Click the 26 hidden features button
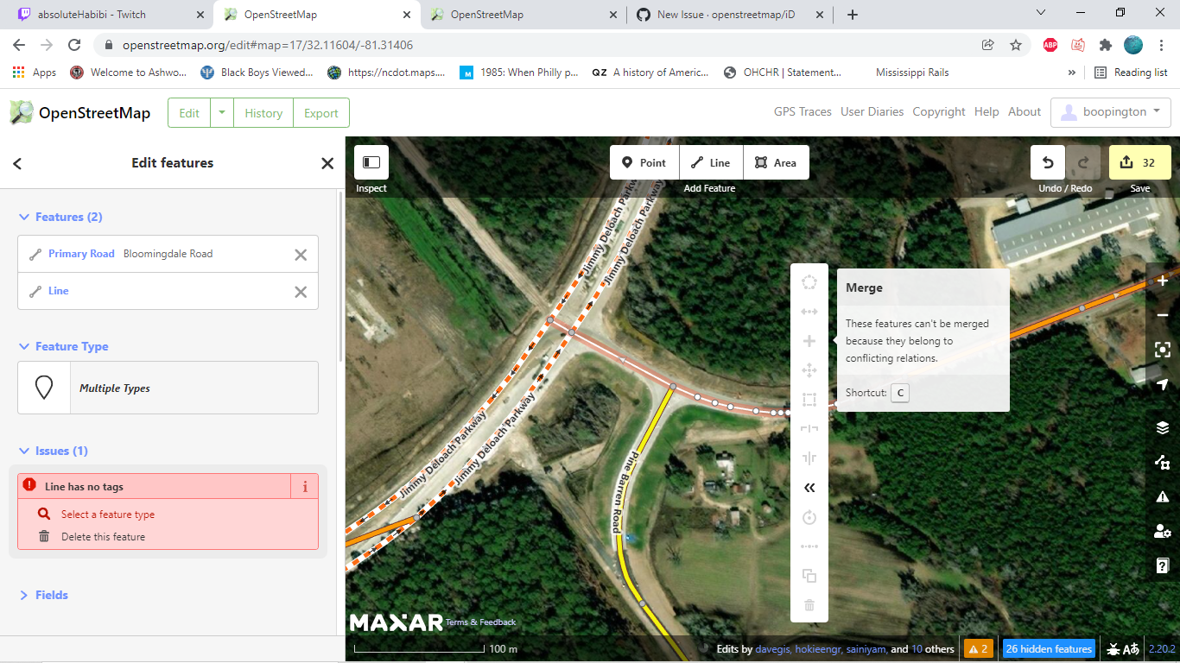This screenshot has width=1180, height=663. pos(1049,649)
